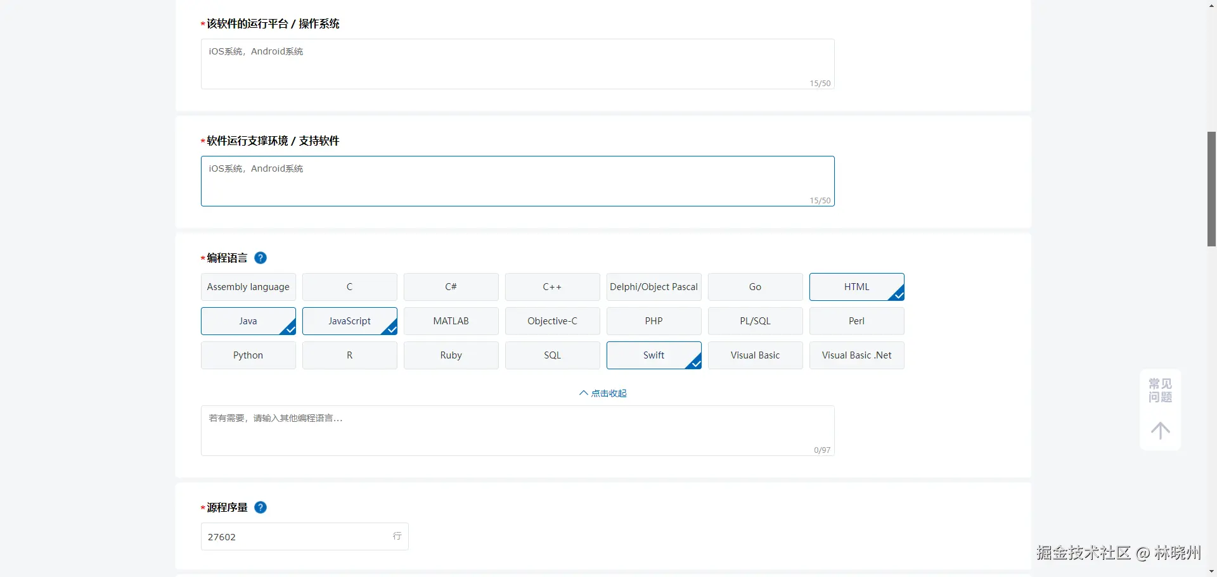Deselect the HTML language option
This screenshot has width=1217, height=577.
[x=856, y=287]
